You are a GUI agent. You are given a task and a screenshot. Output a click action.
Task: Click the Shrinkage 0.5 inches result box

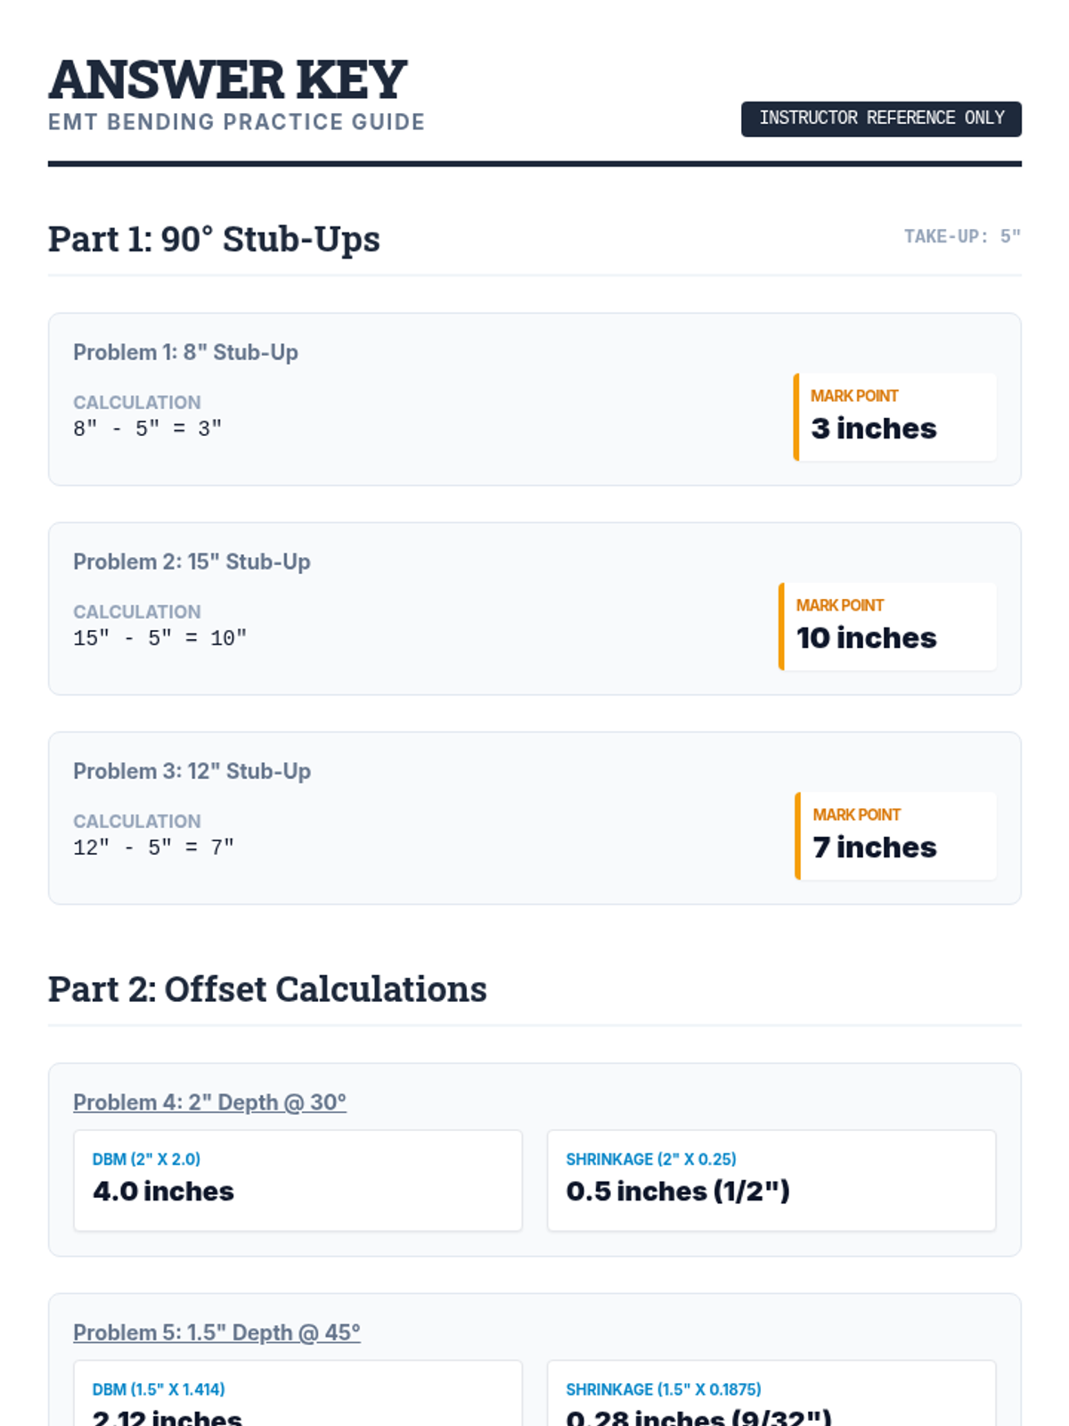(x=771, y=1180)
